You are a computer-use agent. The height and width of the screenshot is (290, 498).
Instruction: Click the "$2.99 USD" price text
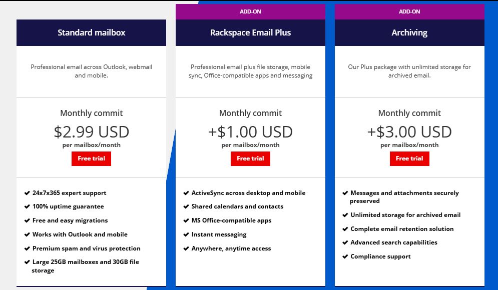(x=91, y=131)
